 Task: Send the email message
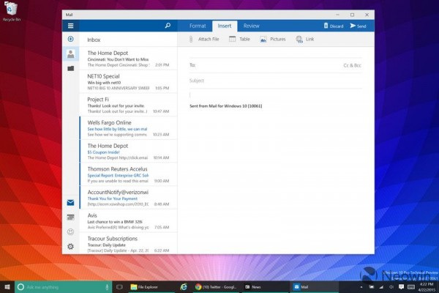coord(358,26)
